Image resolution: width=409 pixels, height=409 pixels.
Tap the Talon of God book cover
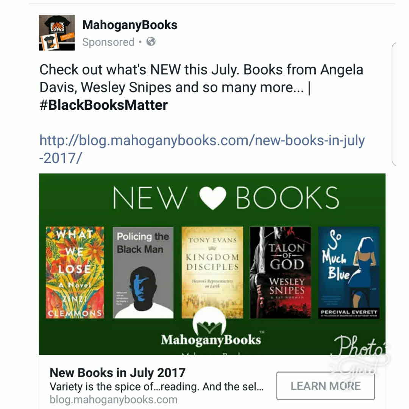pyautogui.click(x=280, y=272)
